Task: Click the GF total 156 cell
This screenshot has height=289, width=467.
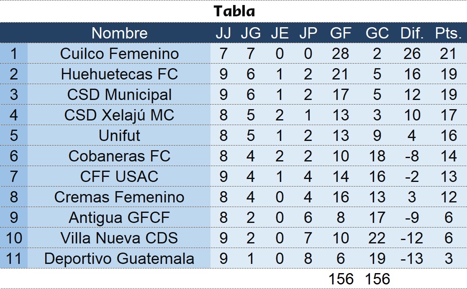Action: click(x=341, y=279)
